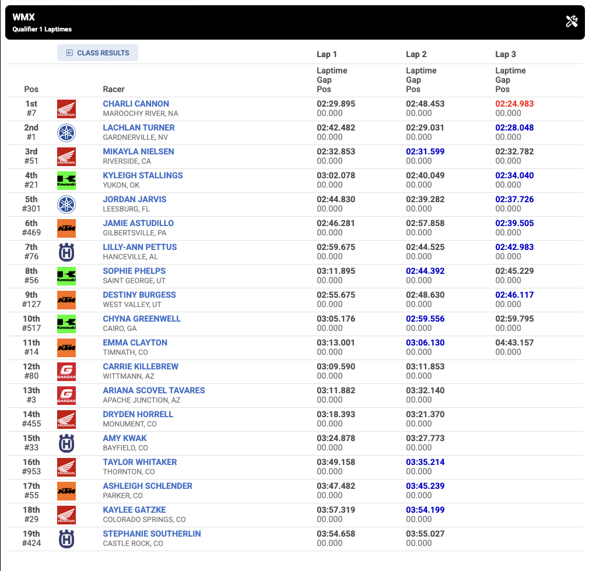
Task: Open Charli Cannon racer profile
Action: pos(136,104)
